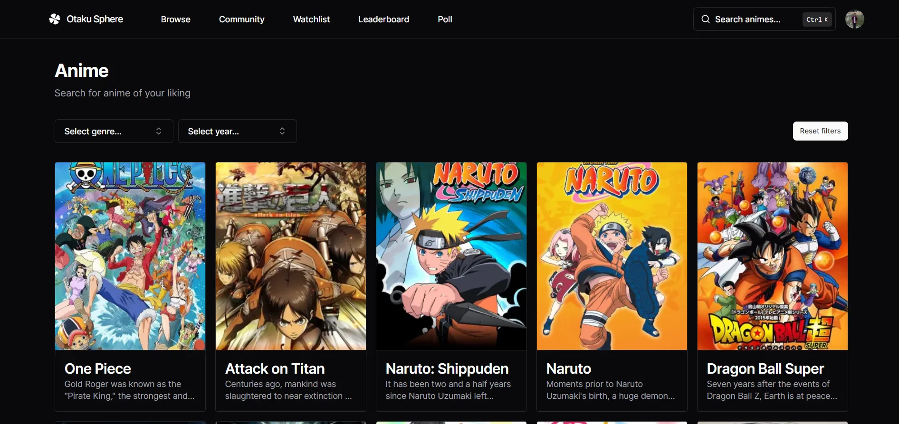The width and height of the screenshot is (899, 424).
Task: Open the Watchlist page
Action: click(311, 19)
